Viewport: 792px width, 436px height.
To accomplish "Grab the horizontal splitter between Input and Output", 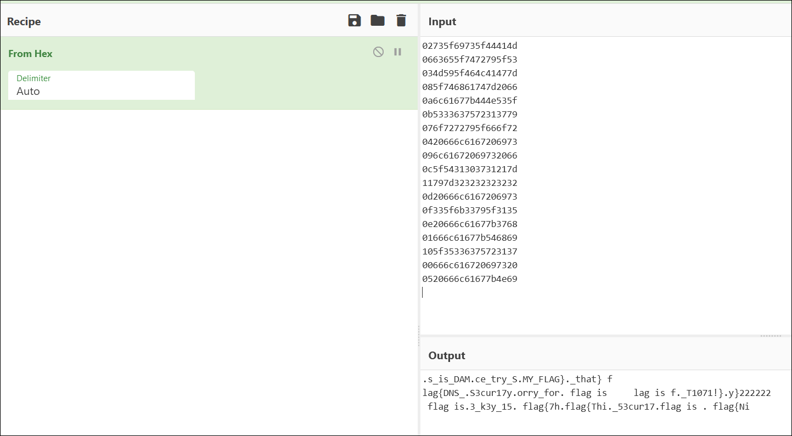I will tap(771, 336).
